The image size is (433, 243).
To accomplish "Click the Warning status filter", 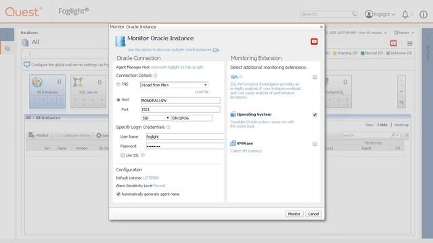I will pos(345,53).
